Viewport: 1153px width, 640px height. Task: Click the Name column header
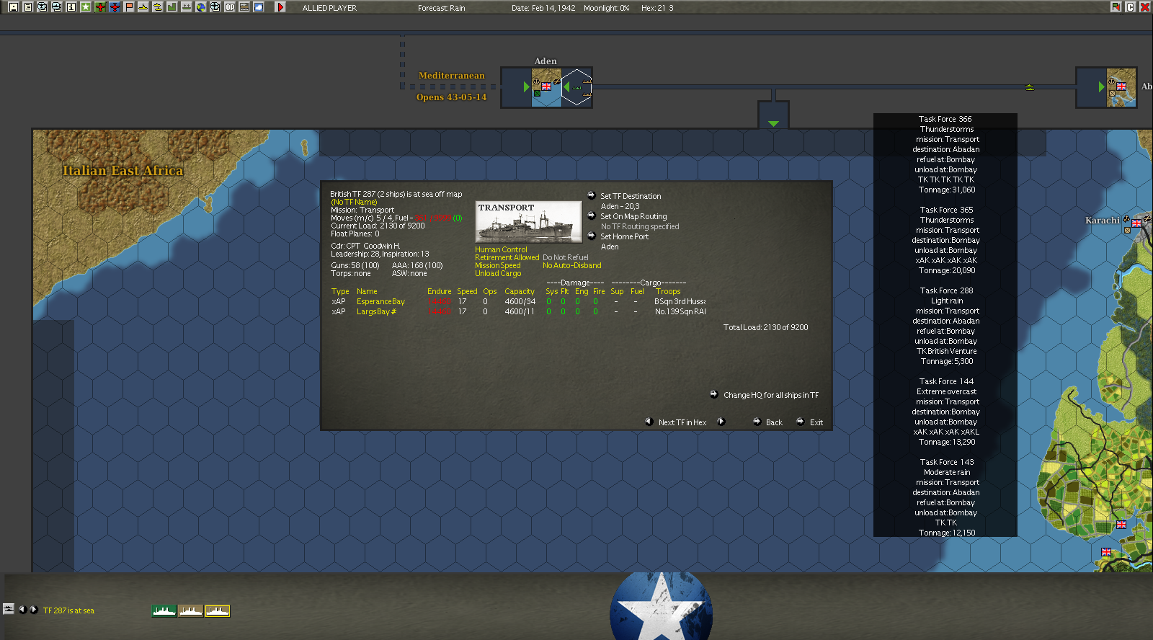point(367,291)
